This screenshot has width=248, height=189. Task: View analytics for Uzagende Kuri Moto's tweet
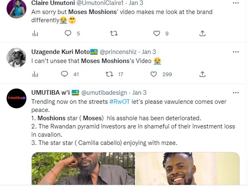click(x=35, y=74)
